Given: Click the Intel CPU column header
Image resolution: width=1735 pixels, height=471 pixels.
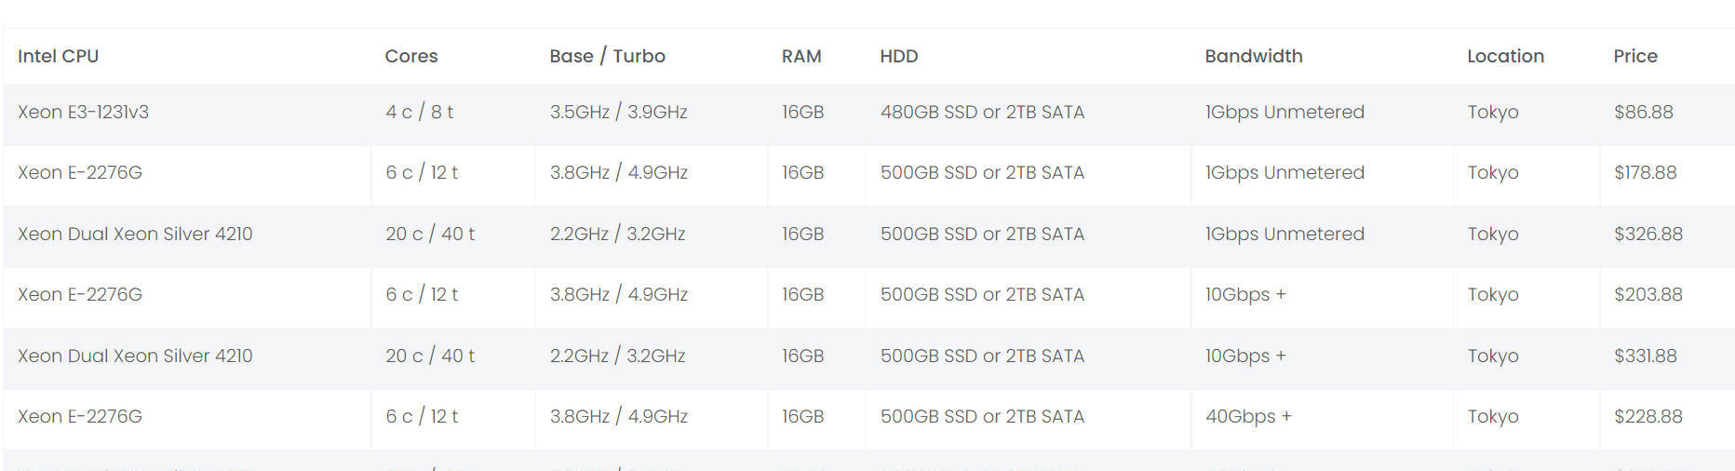Looking at the screenshot, I should [58, 56].
